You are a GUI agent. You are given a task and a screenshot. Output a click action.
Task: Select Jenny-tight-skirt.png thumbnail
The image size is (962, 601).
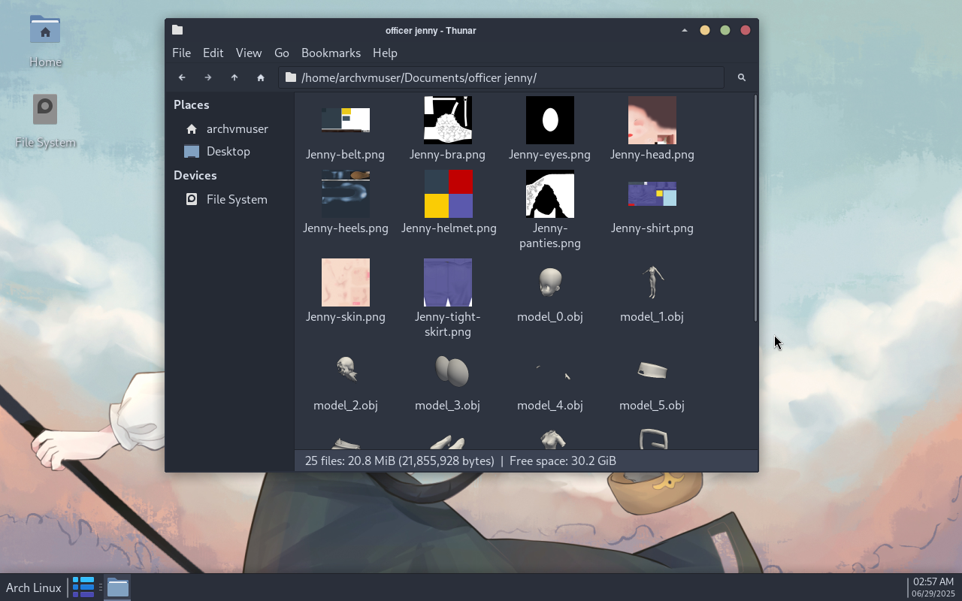(x=448, y=282)
